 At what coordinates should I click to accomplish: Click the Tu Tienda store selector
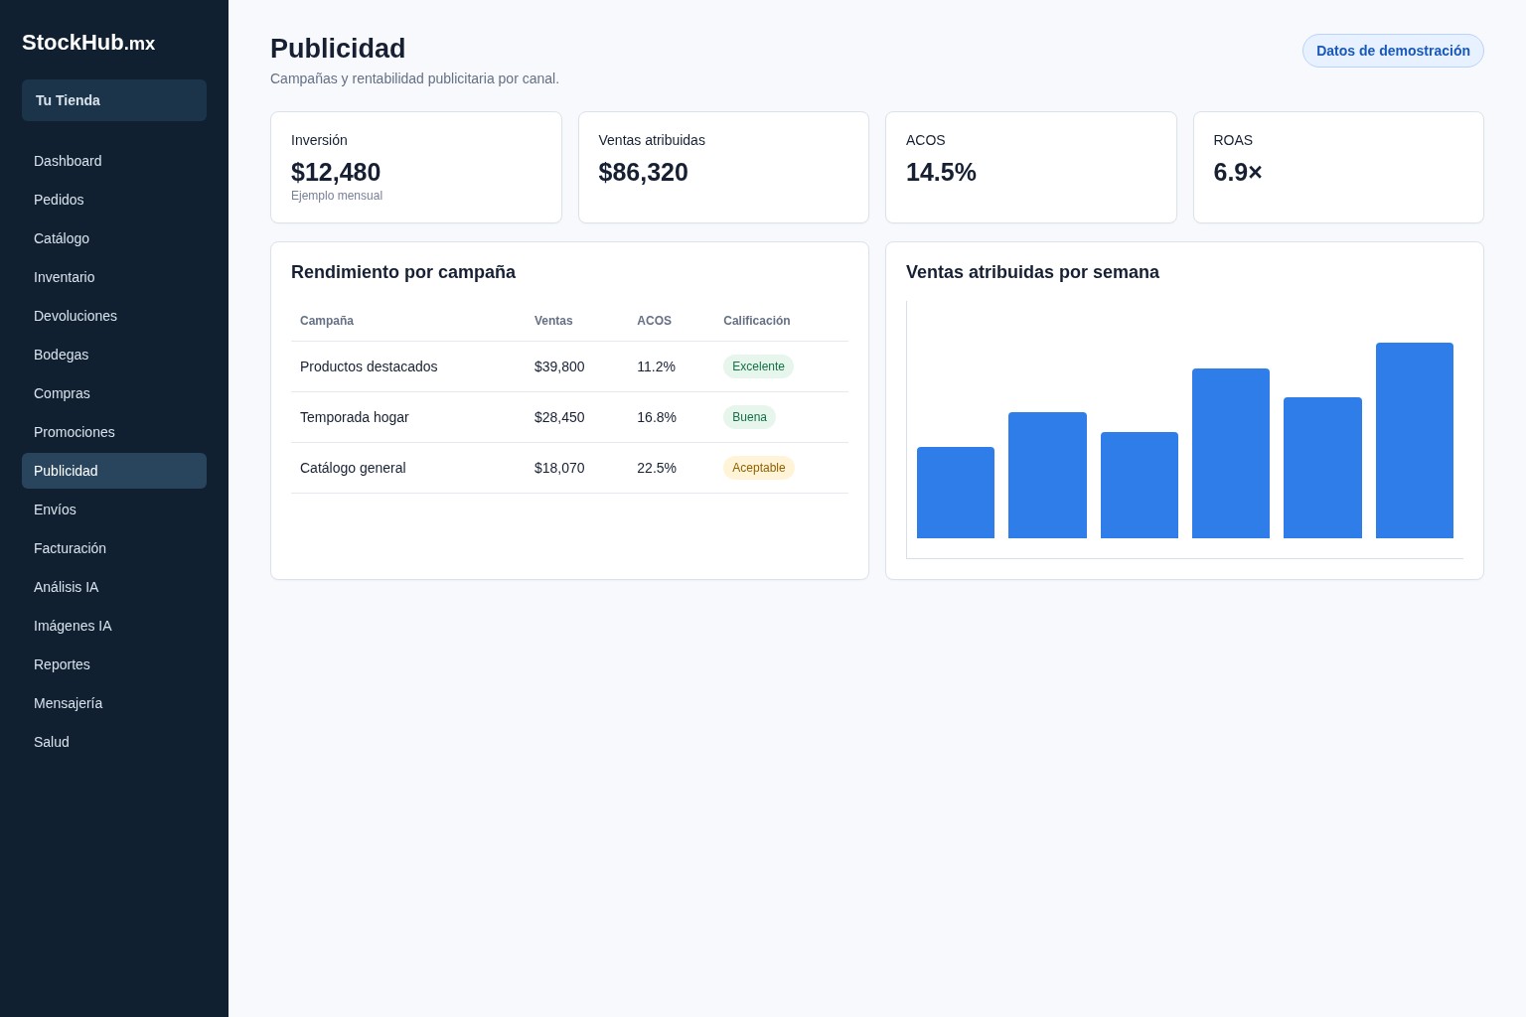pyautogui.click(x=114, y=100)
